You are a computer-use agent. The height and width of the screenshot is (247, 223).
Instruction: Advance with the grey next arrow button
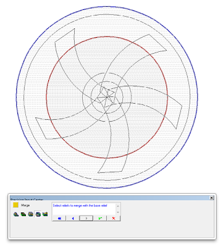tap(86, 219)
